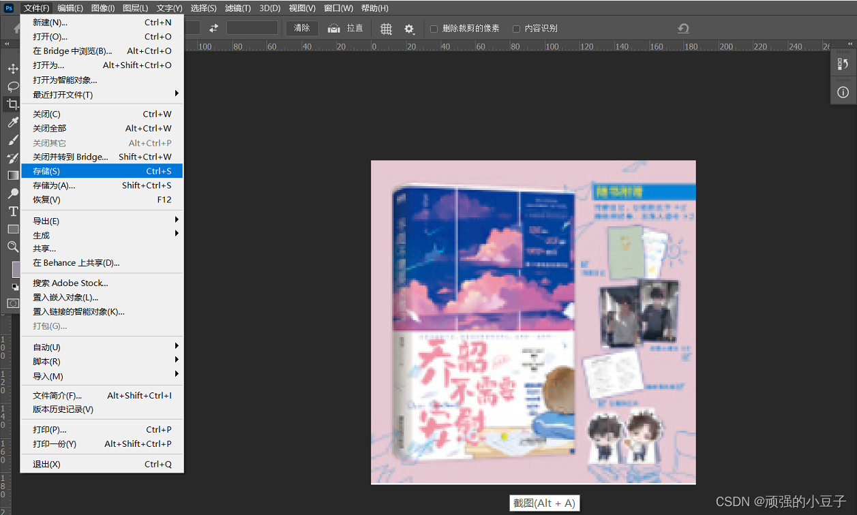The image size is (857, 515).
Task: Open the History panel icon
Action: [843, 64]
